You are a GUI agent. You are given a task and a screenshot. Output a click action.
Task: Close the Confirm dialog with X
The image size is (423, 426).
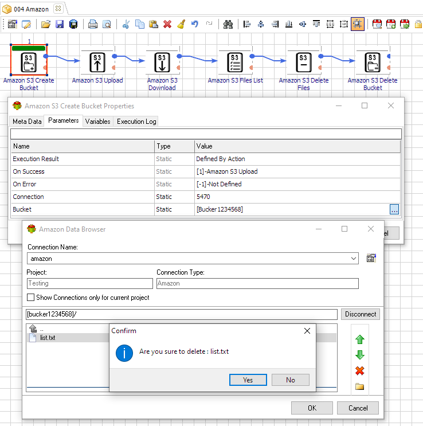[307, 331]
